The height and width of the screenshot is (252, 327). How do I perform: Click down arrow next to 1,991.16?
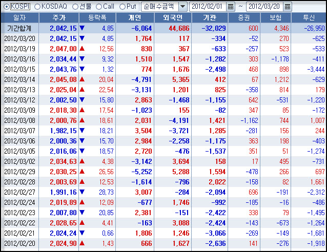pyautogui.click(x=82, y=192)
